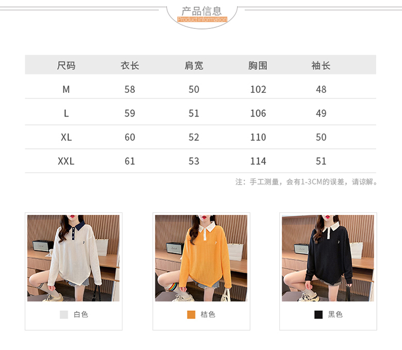Click shoulder width 50 in M row
Screen dimensions: 402x350
tap(194, 90)
